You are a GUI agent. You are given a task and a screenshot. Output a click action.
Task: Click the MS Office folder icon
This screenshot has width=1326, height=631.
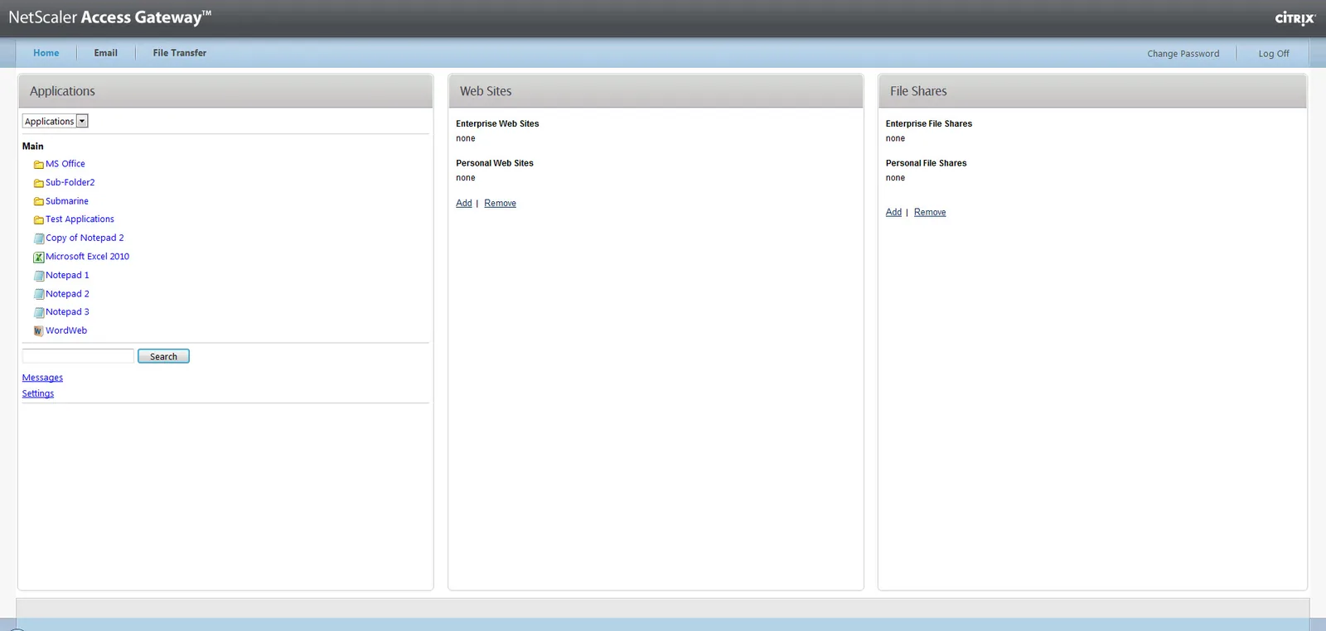click(x=38, y=165)
